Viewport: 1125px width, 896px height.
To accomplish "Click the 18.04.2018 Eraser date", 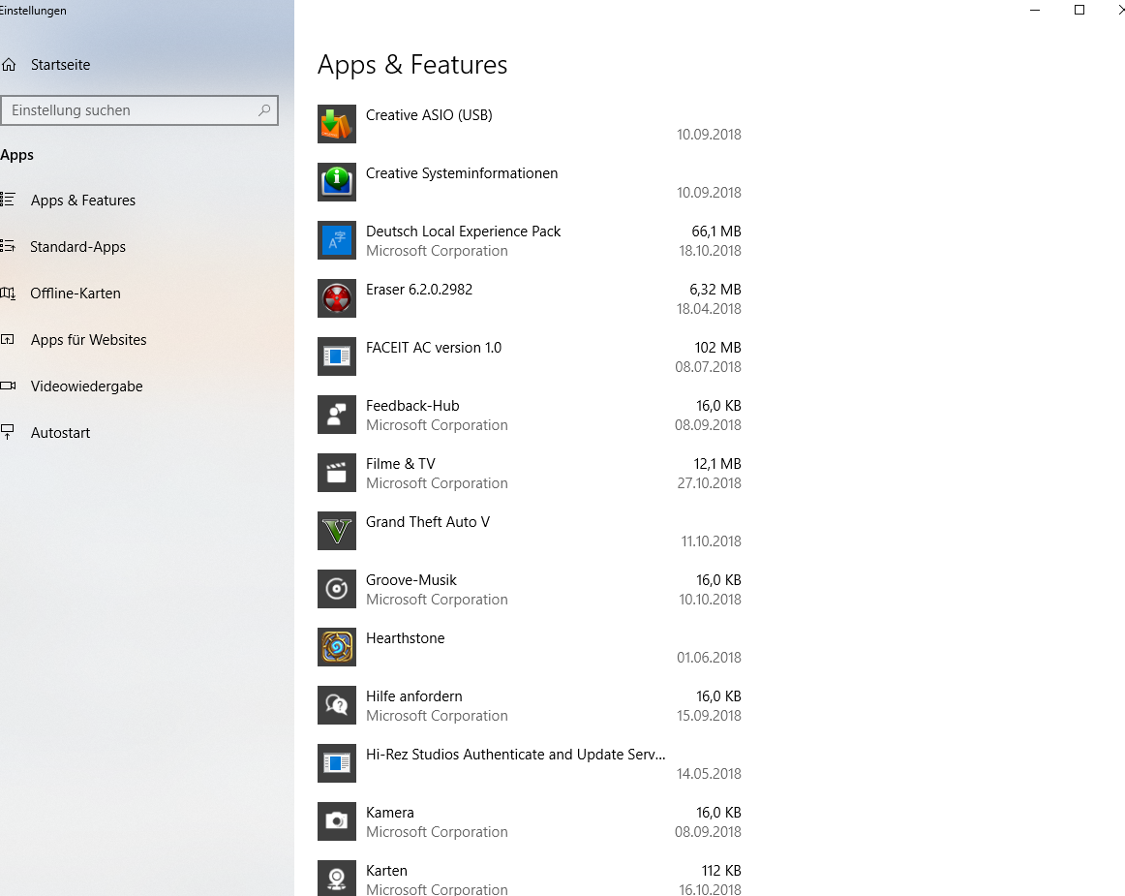I will click(709, 309).
